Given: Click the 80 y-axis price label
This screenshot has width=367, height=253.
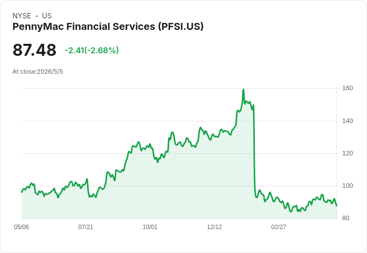Looking at the screenshot, I should (x=346, y=218).
